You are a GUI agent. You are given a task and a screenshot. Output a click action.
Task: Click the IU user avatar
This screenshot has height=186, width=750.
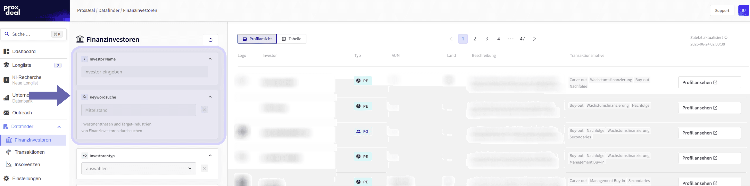click(744, 10)
